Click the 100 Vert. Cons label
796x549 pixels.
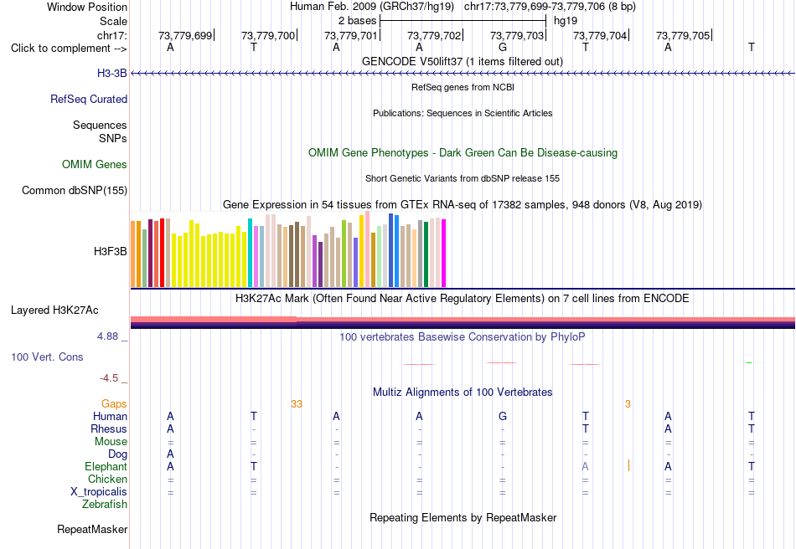[x=47, y=357]
